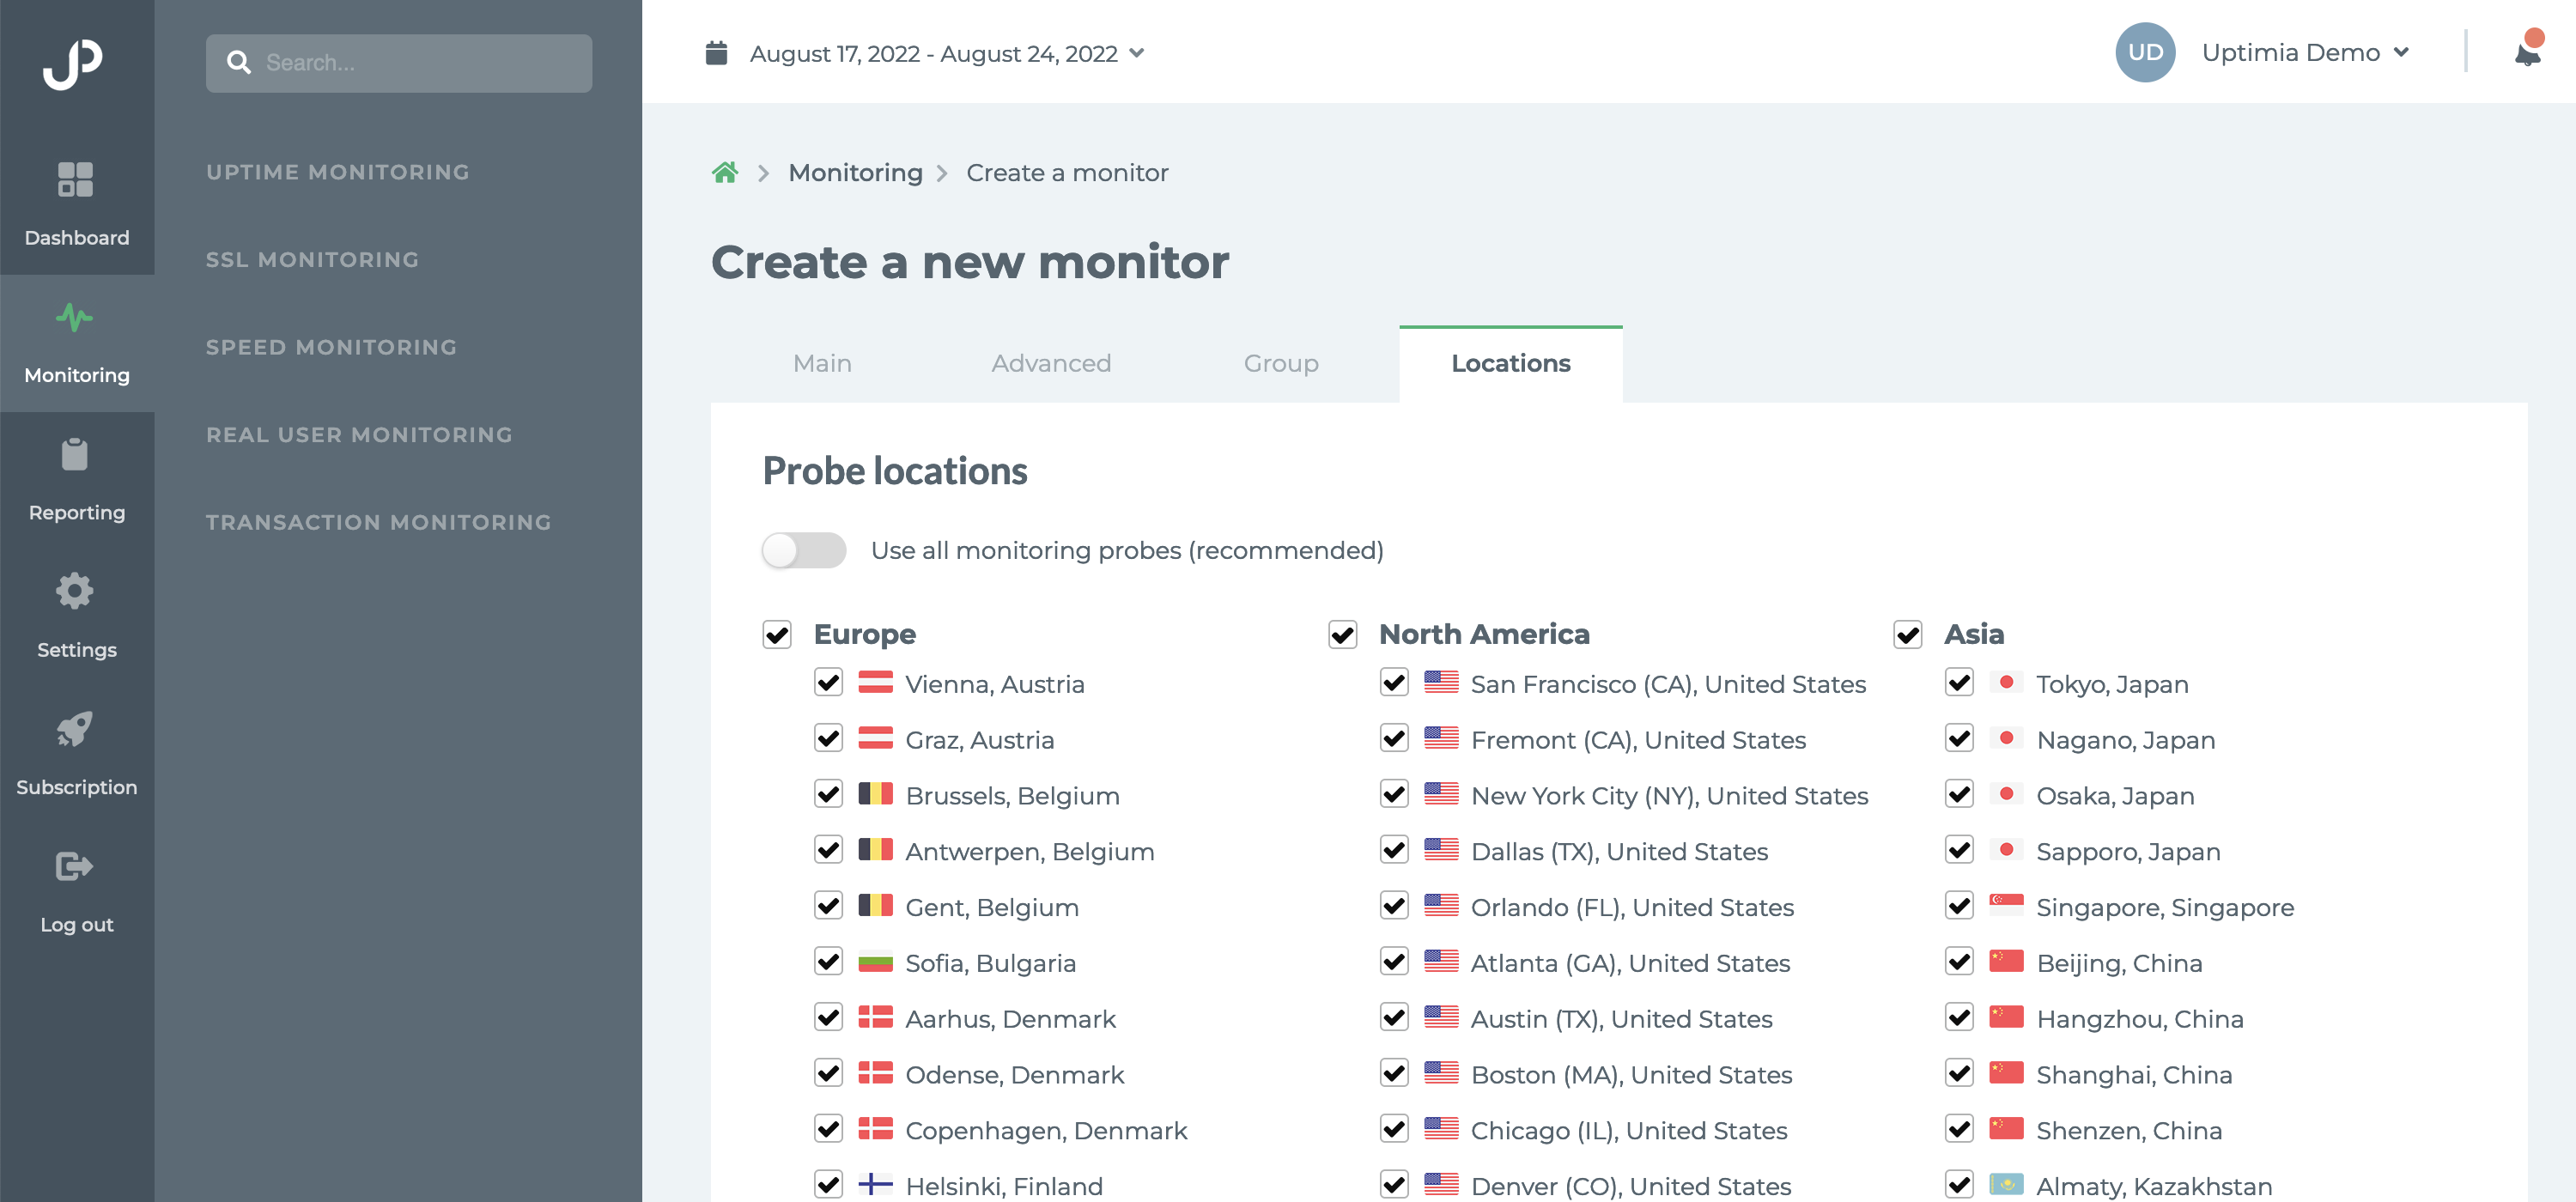The height and width of the screenshot is (1202, 2576).
Task: Click China flag beside Beijing
Action: (2006, 962)
